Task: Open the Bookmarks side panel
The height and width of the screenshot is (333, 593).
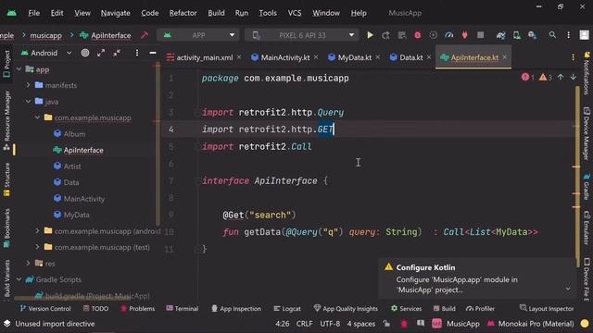Action: [6, 228]
